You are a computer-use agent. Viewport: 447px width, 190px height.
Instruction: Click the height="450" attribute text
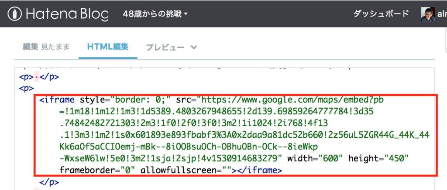click(x=378, y=158)
